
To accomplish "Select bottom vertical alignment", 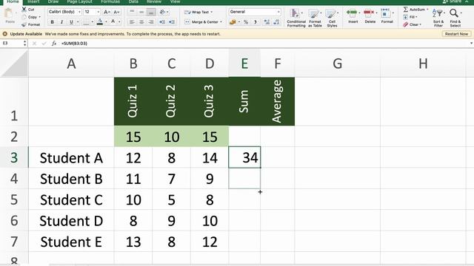I will coord(151,12).
